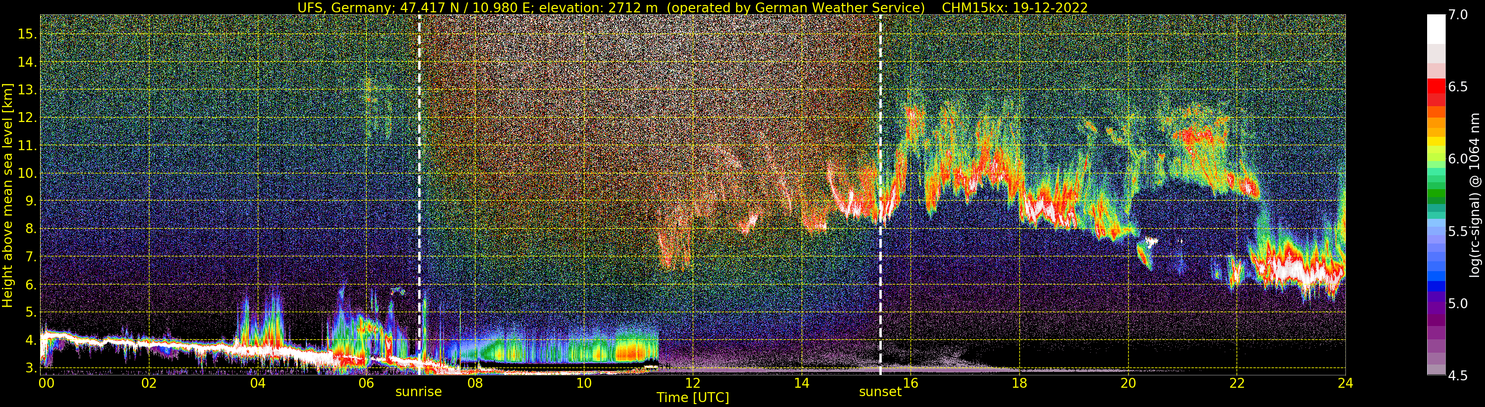This screenshot has width=1485, height=407.
Task: Click the chart title starting 'UFS, Germany'
Action: pos(692,7)
